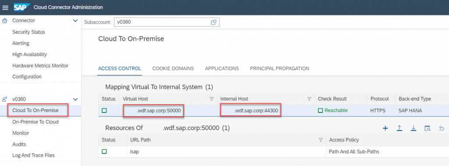Image resolution: width=449 pixels, height=166 pixels.
Task: Click the undo arrow icon in resources toolbar
Action: 442,128
